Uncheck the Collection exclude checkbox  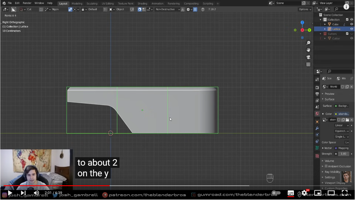click(347, 20)
